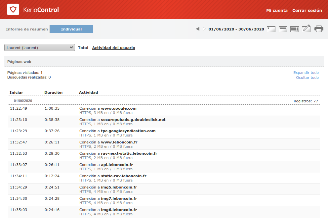Open the Laurent user dropdown
This screenshot has width=328, height=218.
tap(40, 48)
